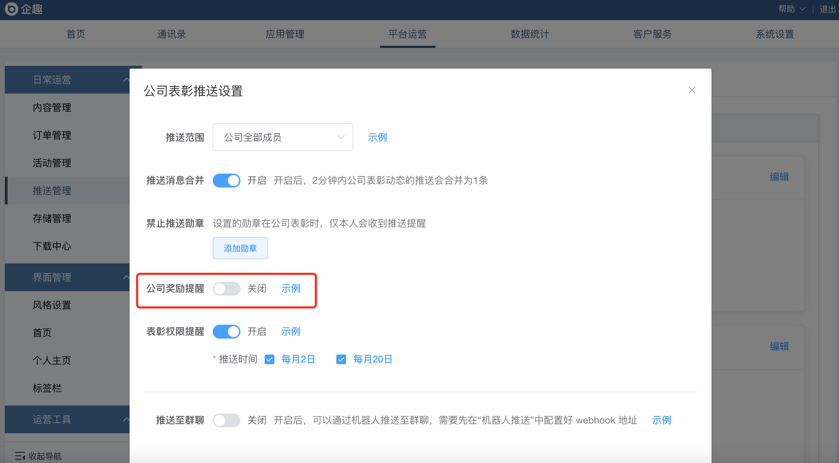Click the 收起导航 collapse icon
This screenshot has width=839, height=463.
[x=20, y=456]
